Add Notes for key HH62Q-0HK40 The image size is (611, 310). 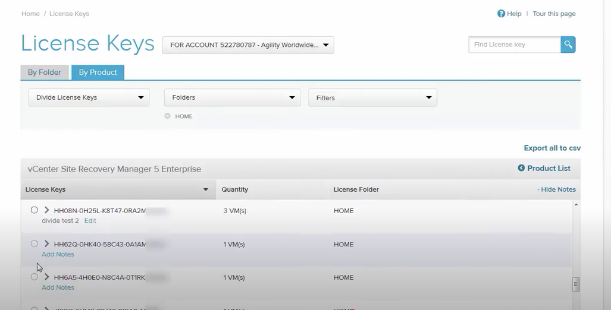click(x=58, y=254)
